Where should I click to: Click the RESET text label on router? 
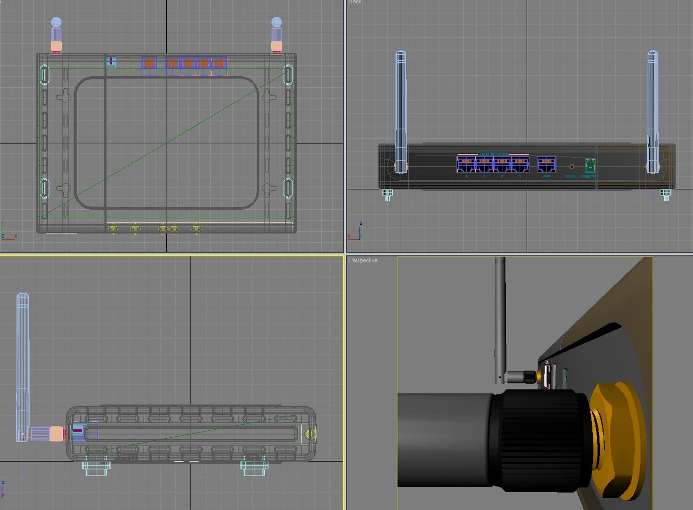(571, 176)
